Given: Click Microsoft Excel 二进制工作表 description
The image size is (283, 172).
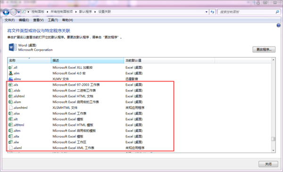Looking at the screenshot, I should (74, 90).
